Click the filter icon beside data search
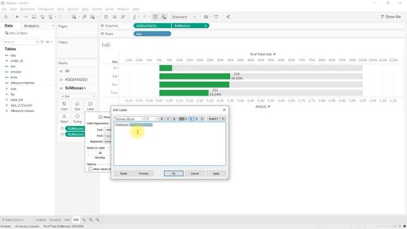 coord(42,42)
